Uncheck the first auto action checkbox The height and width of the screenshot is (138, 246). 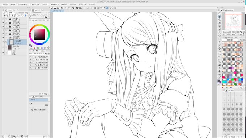pyautogui.click(x=30, y=57)
